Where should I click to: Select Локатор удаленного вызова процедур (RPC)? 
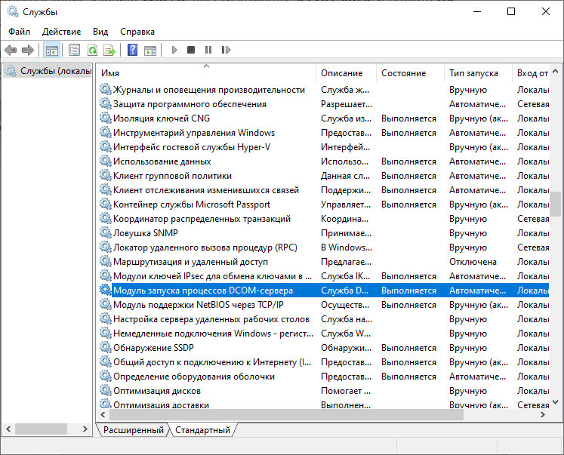[324, 247]
